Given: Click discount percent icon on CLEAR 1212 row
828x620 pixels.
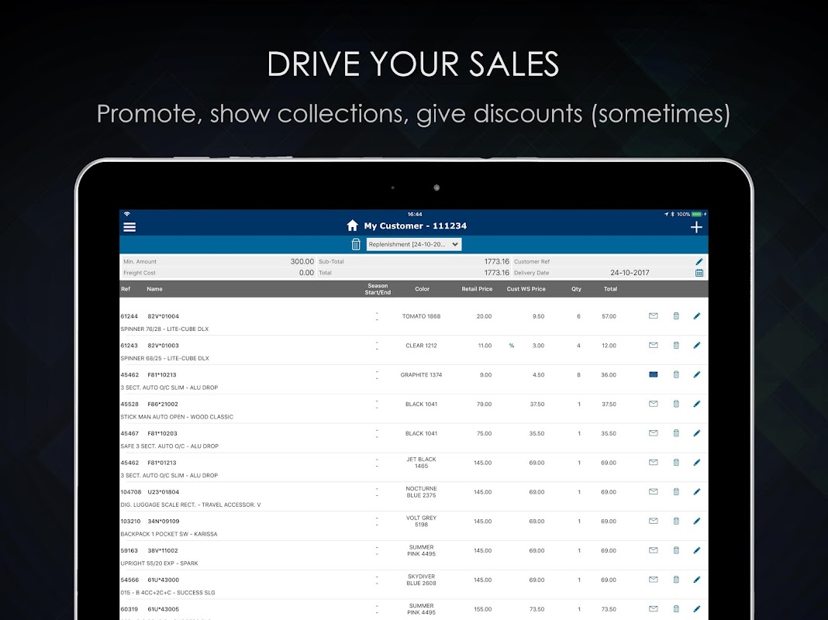Looking at the screenshot, I should click(x=511, y=346).
